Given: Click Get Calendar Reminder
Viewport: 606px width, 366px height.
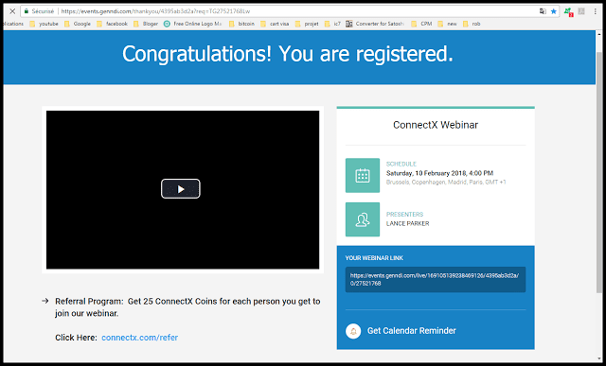Looking at the screenshot, I should point(412,331).
